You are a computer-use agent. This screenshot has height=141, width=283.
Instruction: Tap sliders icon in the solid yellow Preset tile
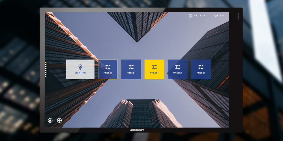(154, 67)
